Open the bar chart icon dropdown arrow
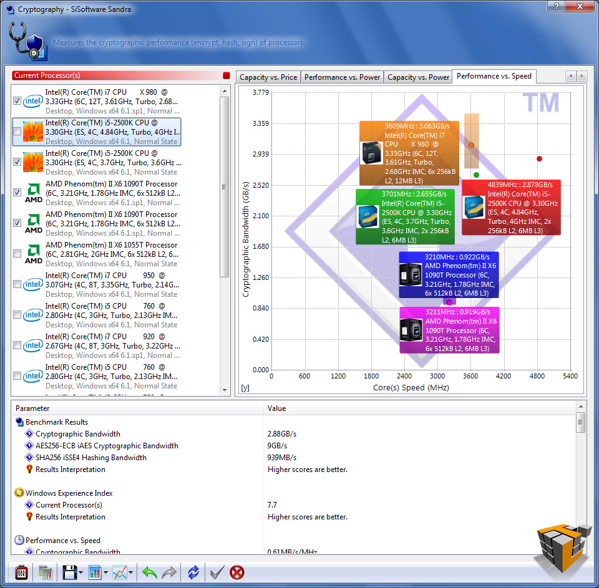Viewport: 599px width, 588px height. (105, 572)
